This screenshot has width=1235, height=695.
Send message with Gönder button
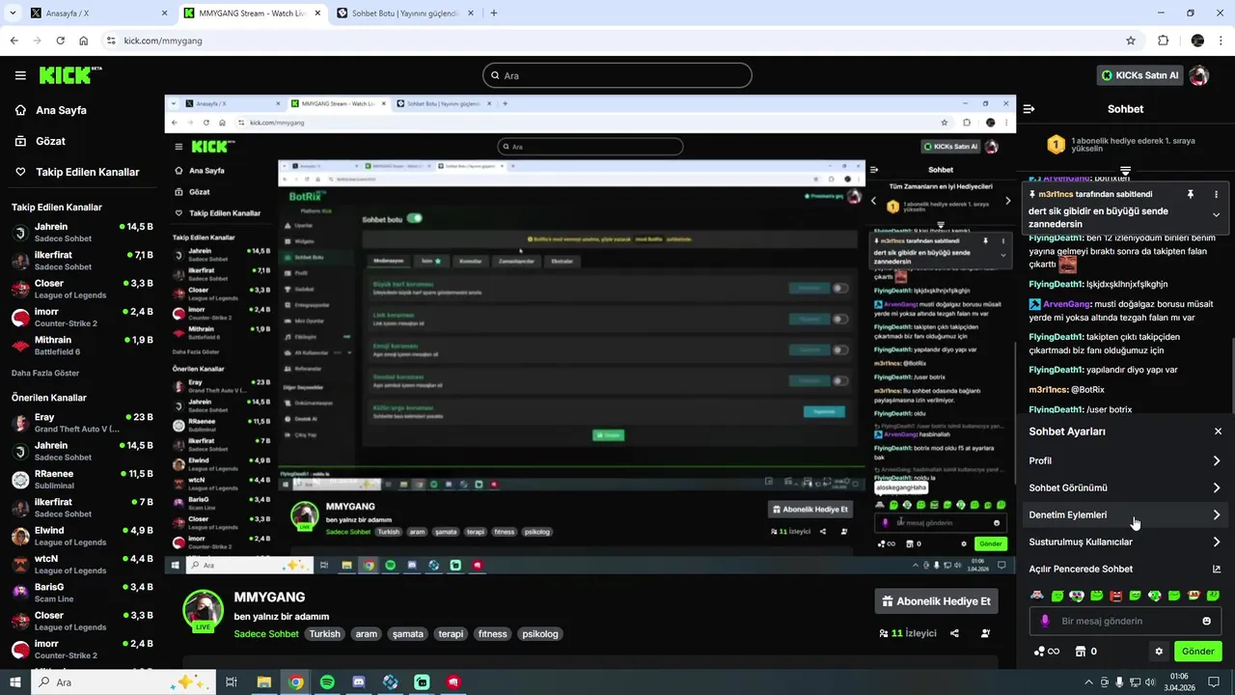coord(1197,652)
